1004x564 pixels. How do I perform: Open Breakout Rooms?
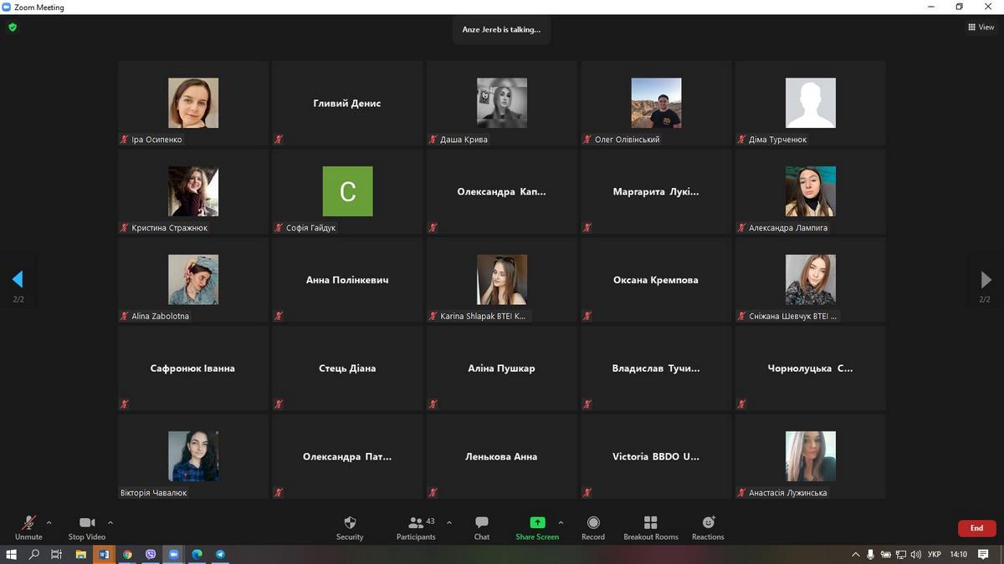coord(651,527)
